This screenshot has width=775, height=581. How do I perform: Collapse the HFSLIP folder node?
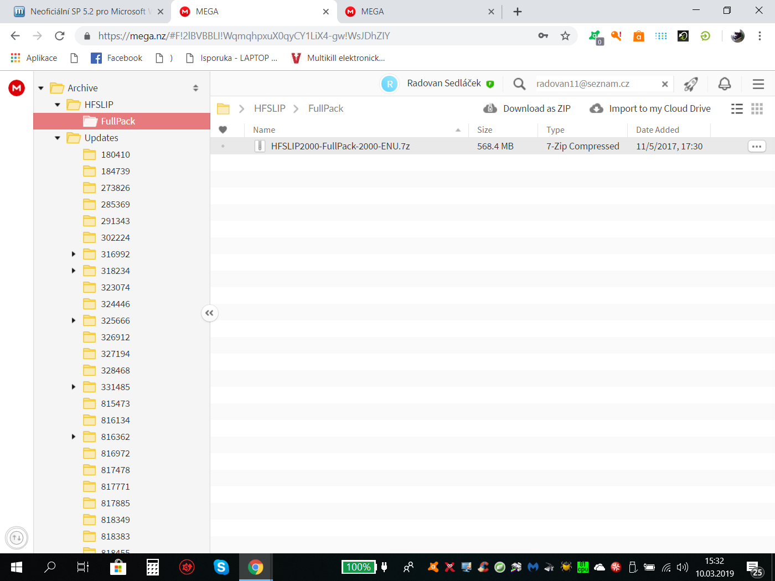point(58,105)
